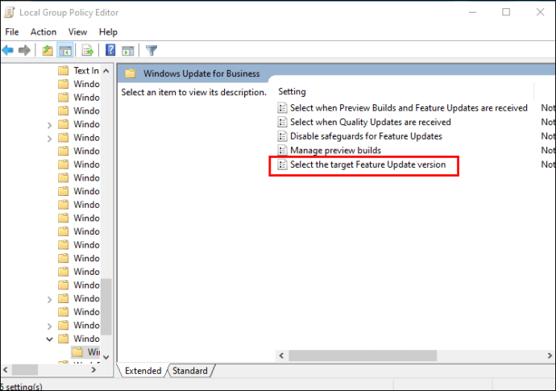
Task: Click tree horizontal scrollbar right arrow
Action: pos(93,370)
